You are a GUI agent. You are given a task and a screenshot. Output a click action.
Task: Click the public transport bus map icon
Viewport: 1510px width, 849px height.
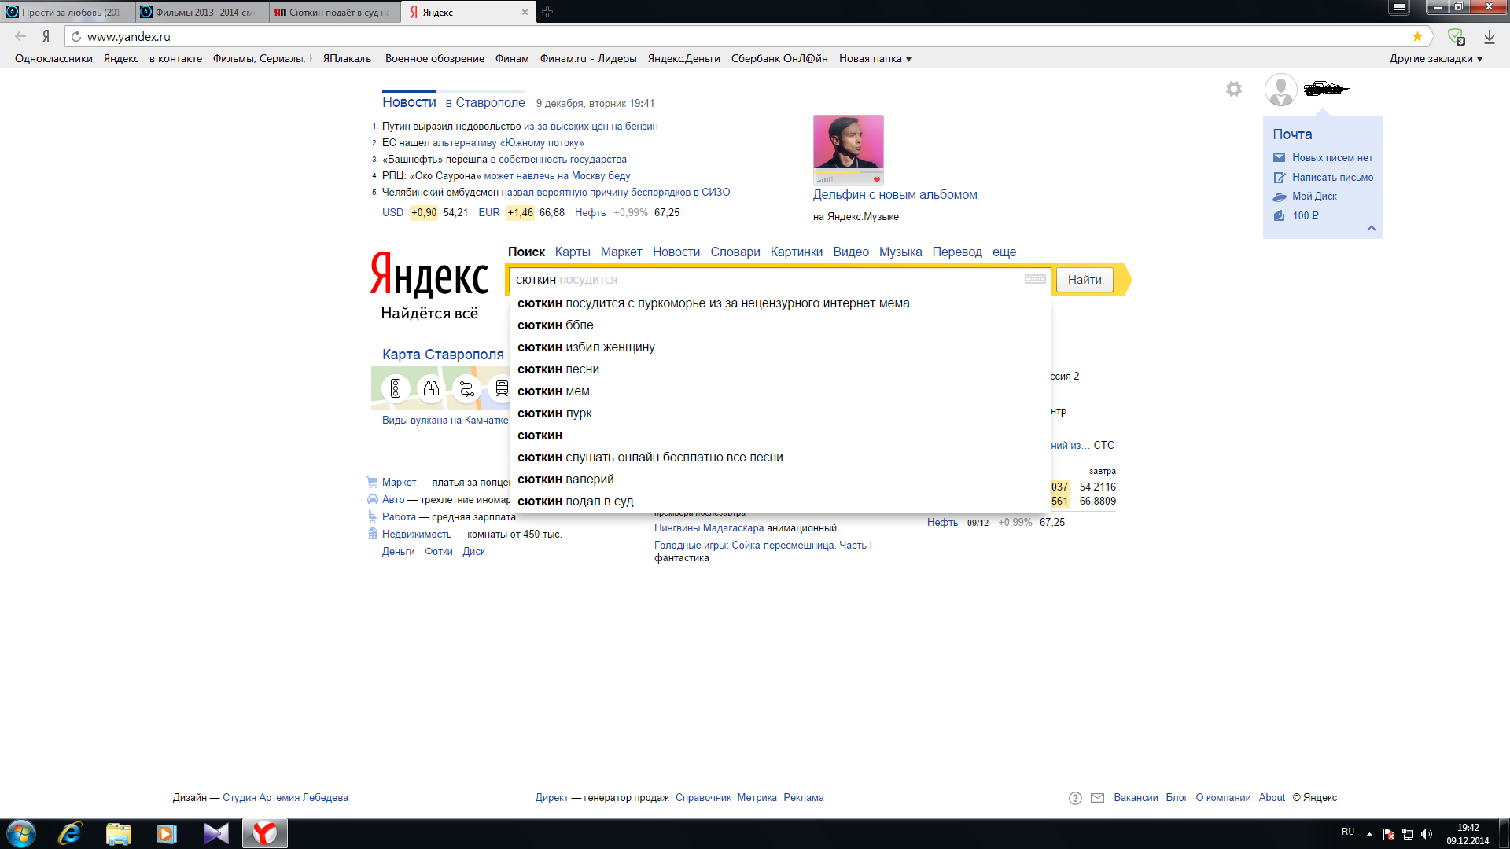501,388
